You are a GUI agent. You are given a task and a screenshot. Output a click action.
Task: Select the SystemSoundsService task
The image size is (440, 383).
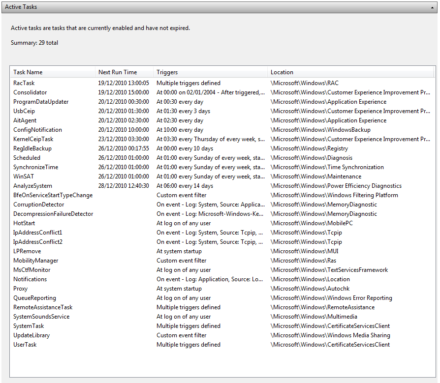pos(222,317)
